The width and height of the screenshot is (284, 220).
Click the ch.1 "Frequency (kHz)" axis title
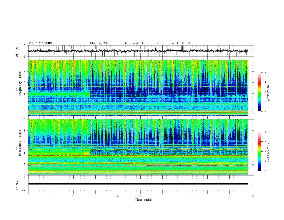click(20, 84)
